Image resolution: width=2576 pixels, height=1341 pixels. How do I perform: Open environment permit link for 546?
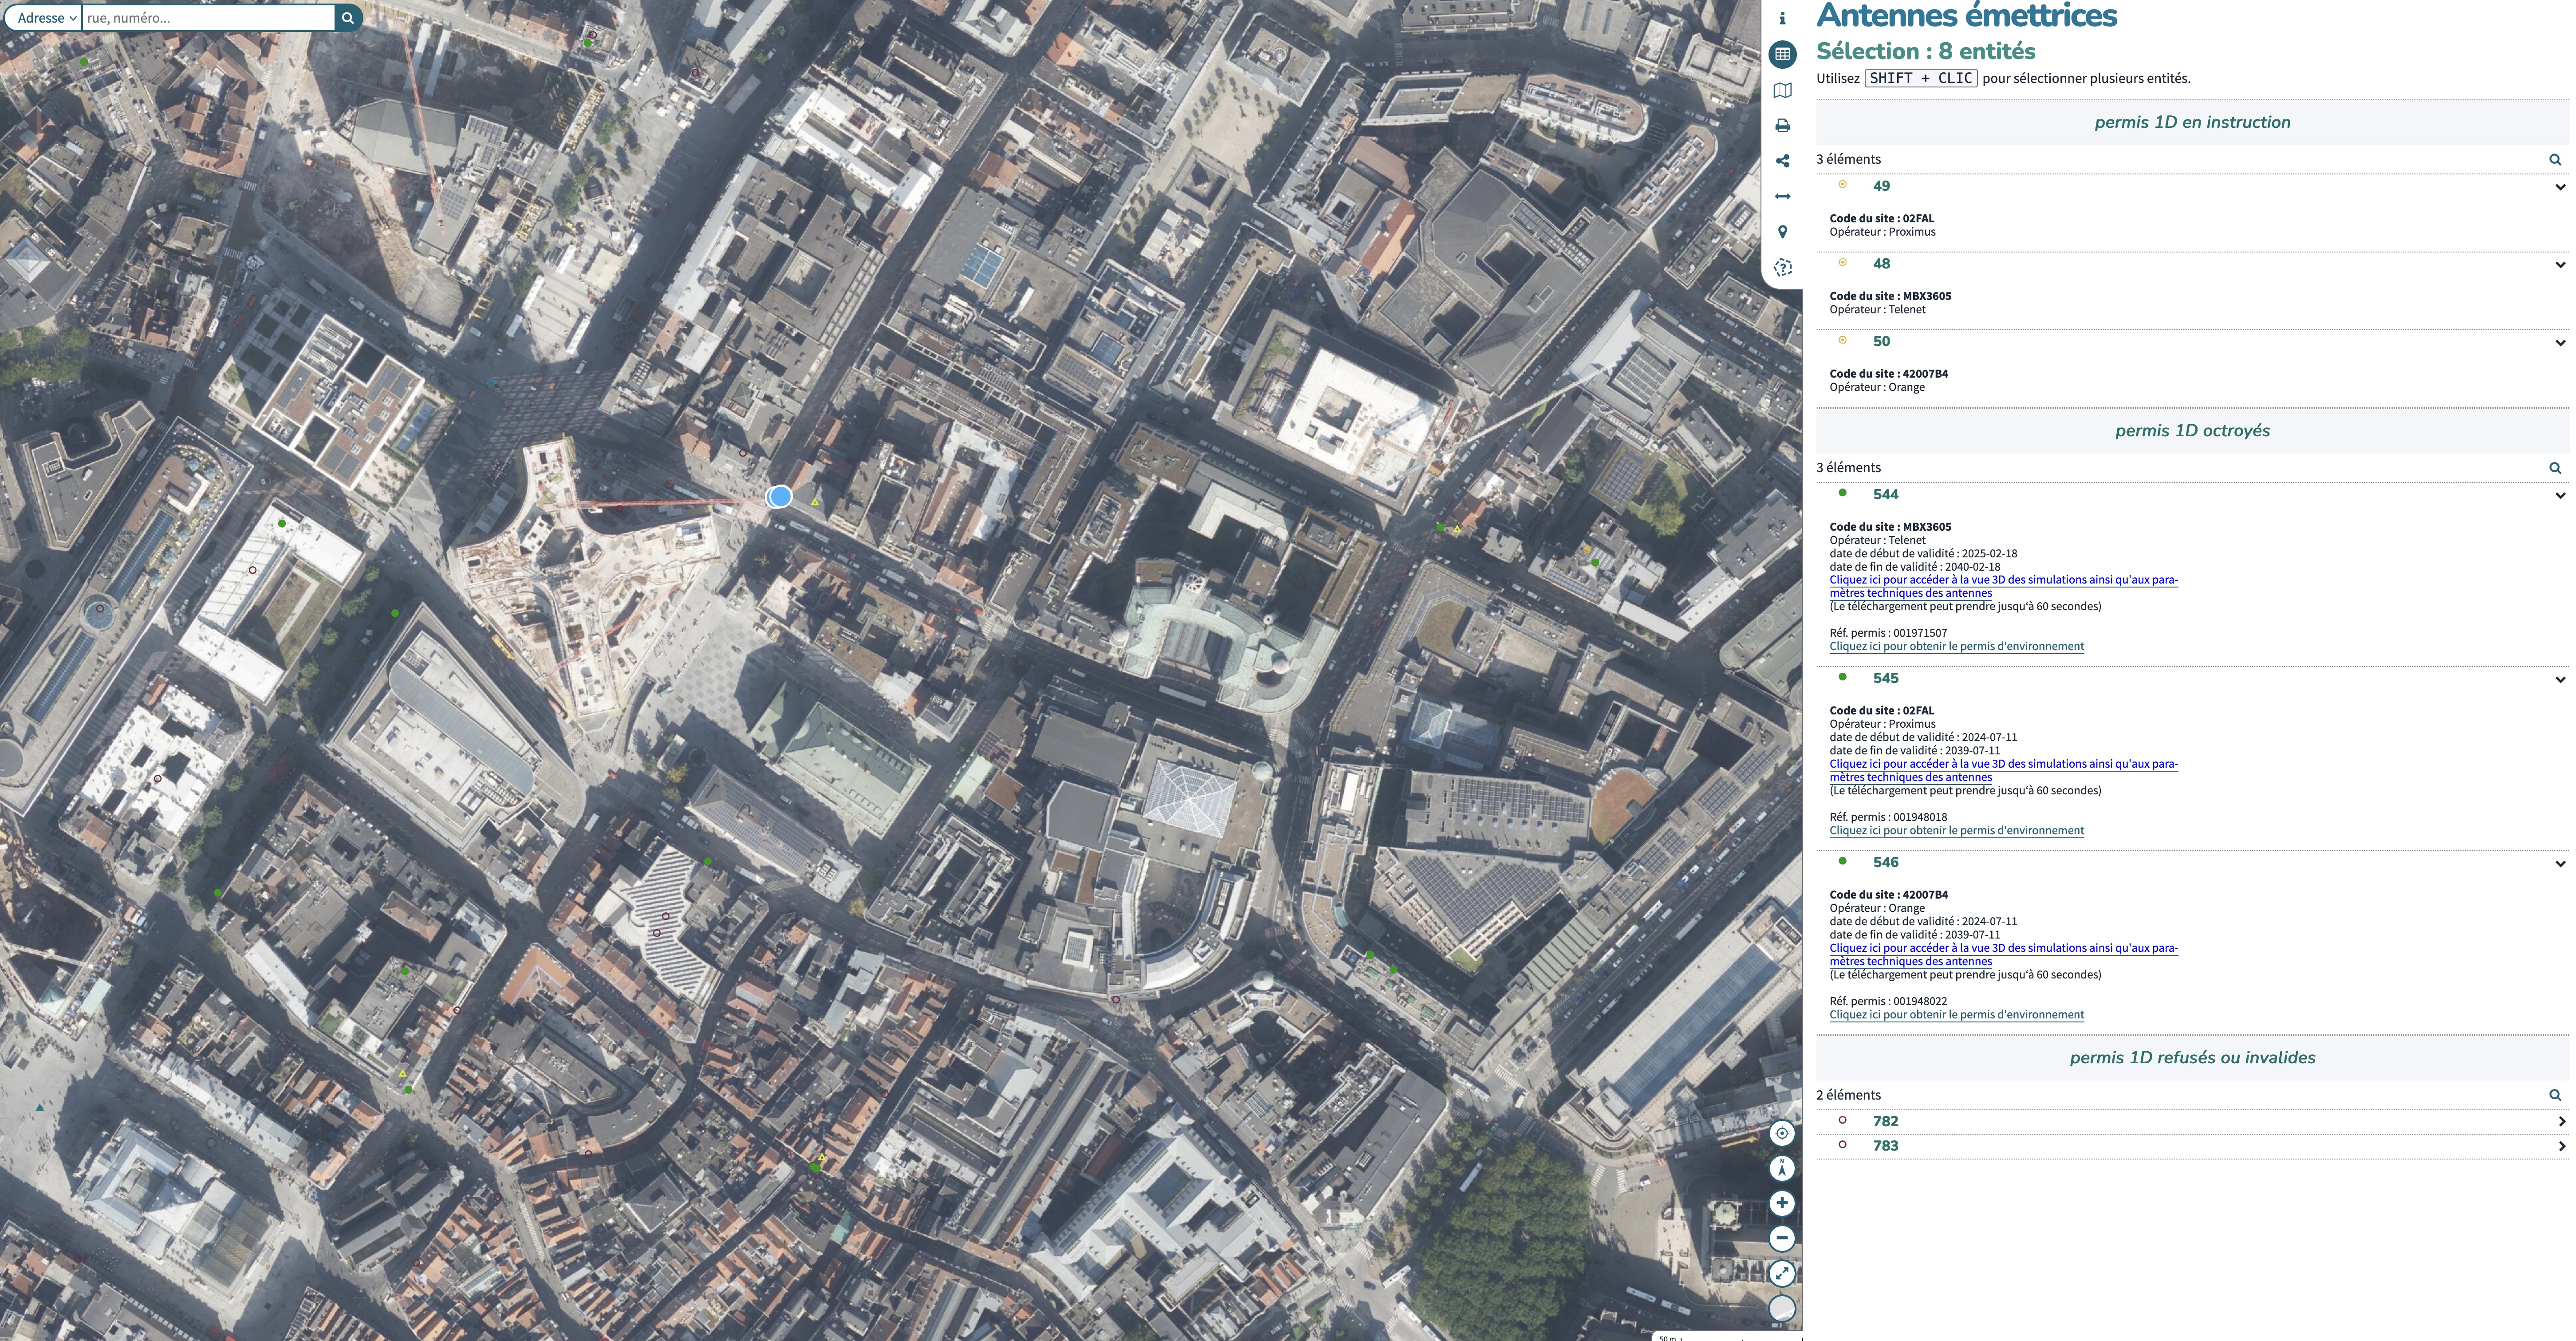pyautogui.click(x=1956, y=1014)
